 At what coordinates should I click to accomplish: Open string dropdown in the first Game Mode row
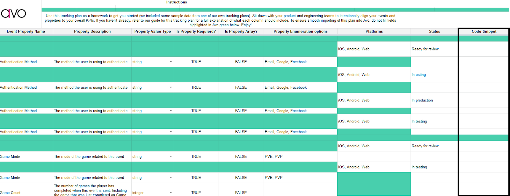click(171, 157)
